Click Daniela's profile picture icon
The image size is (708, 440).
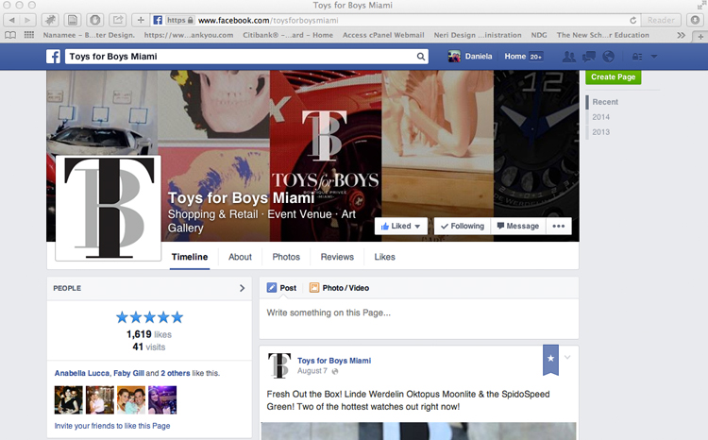tap(454, 57)
